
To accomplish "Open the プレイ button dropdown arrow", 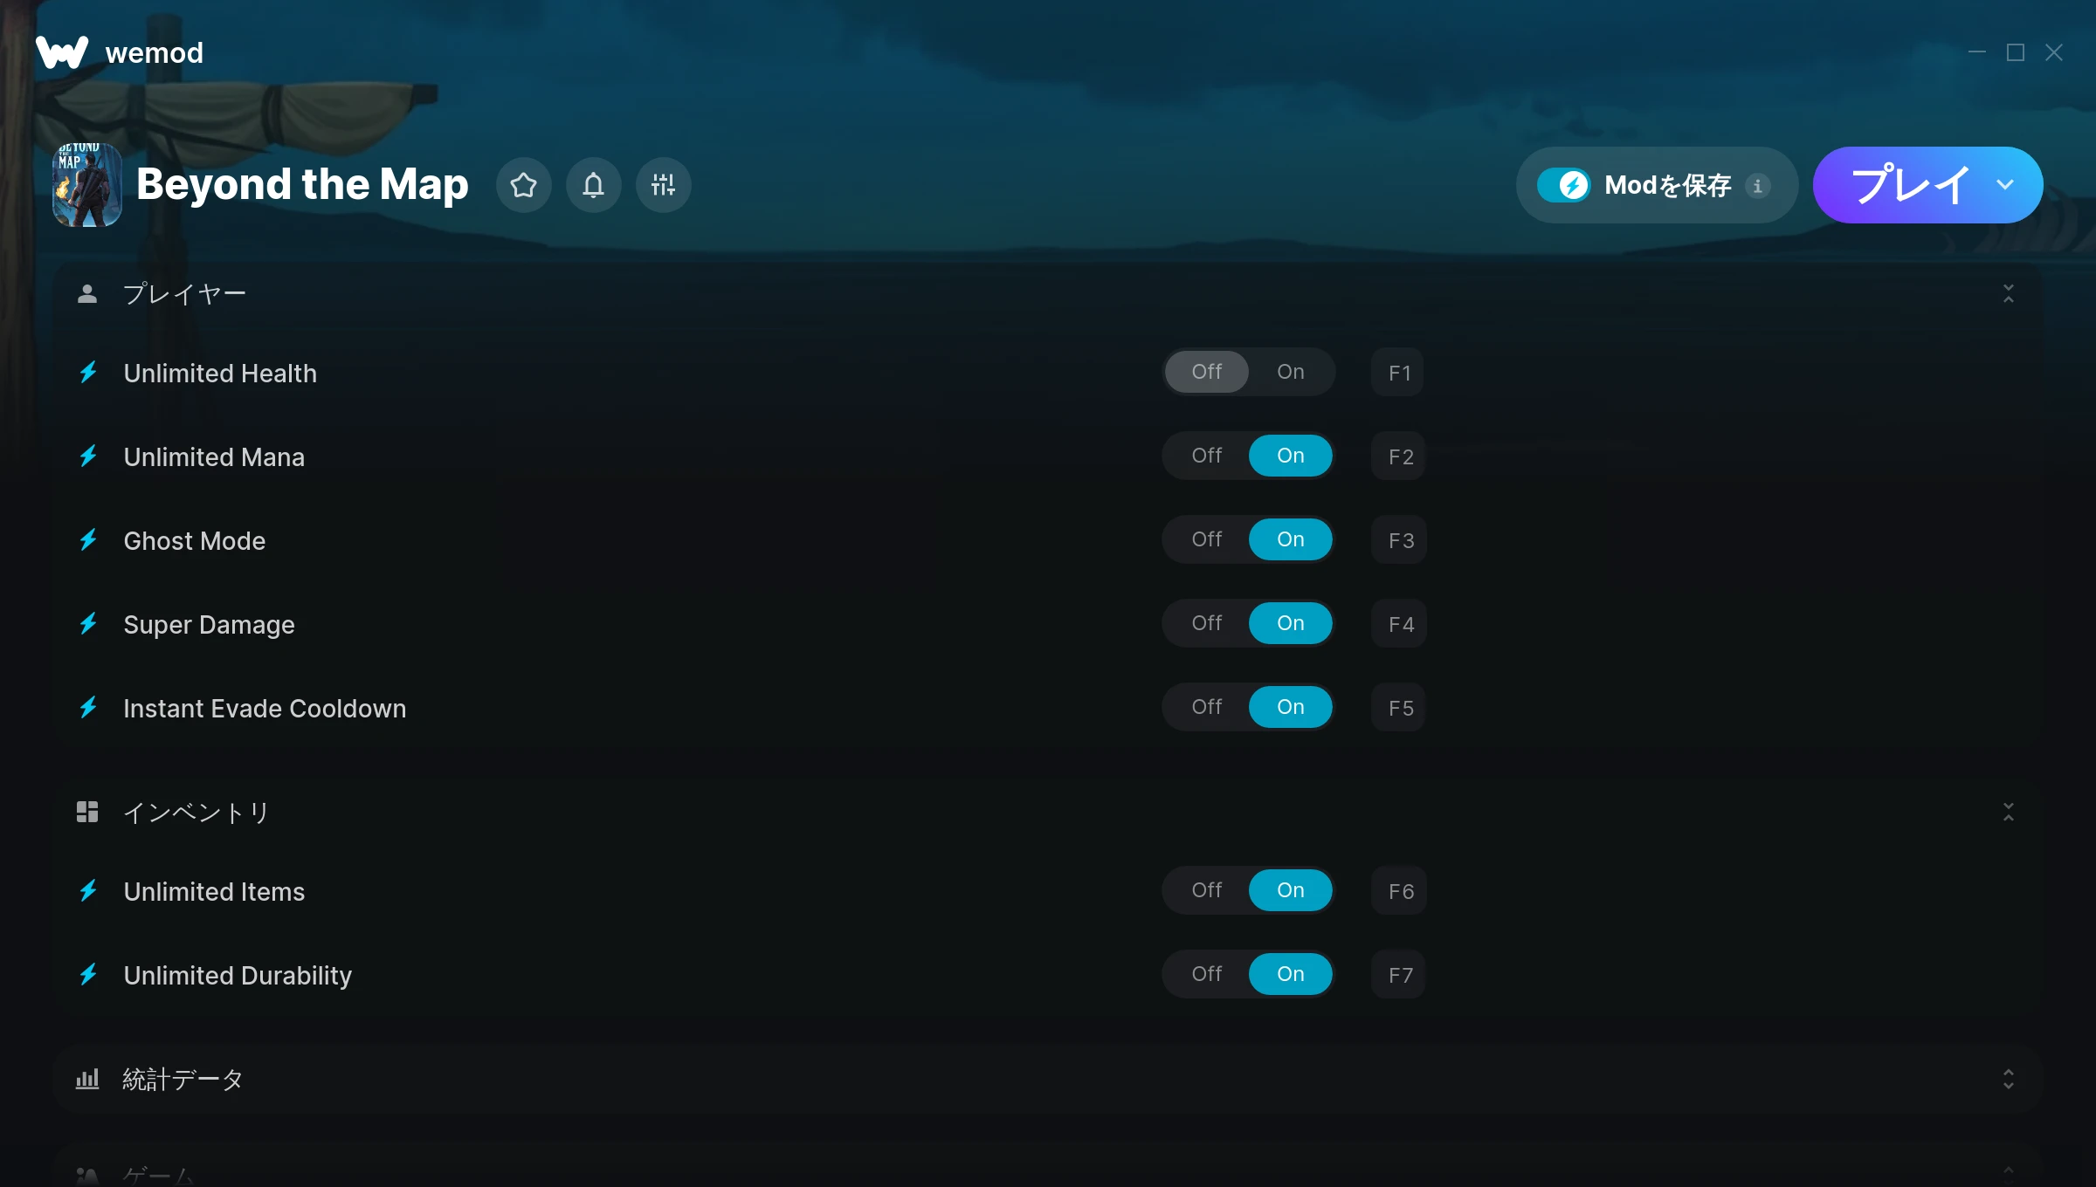I will point(2005,185).
